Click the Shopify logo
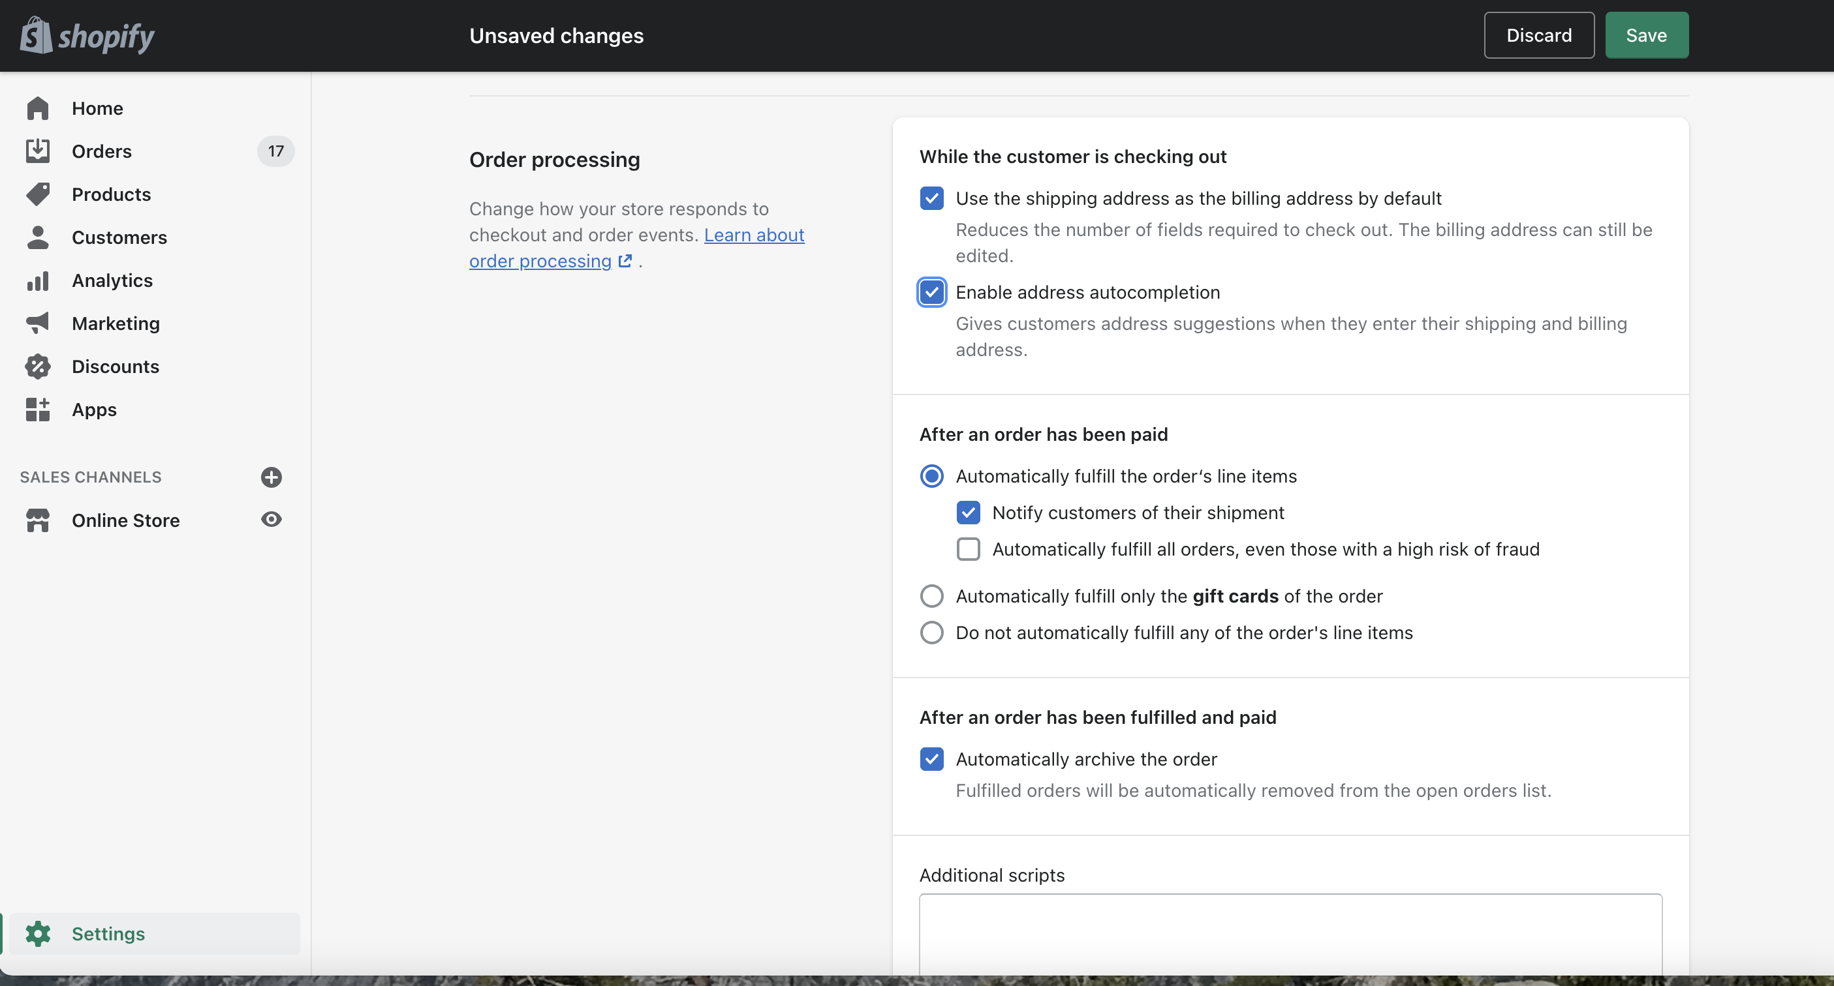 [87, 36]
